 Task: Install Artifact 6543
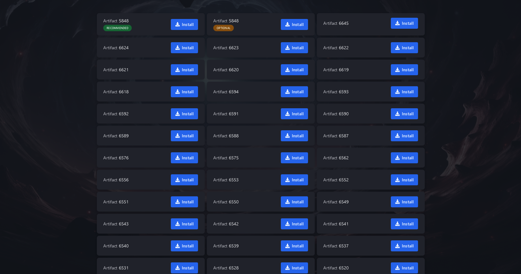click(184, 224)
